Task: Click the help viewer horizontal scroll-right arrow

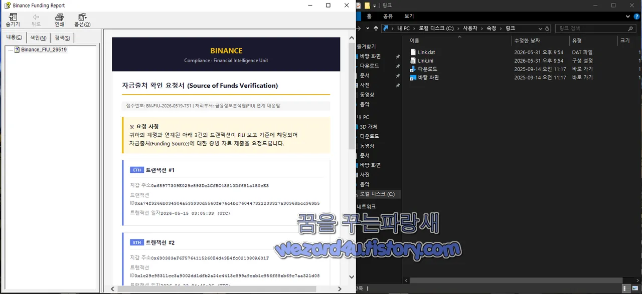Action: (340, 289)
